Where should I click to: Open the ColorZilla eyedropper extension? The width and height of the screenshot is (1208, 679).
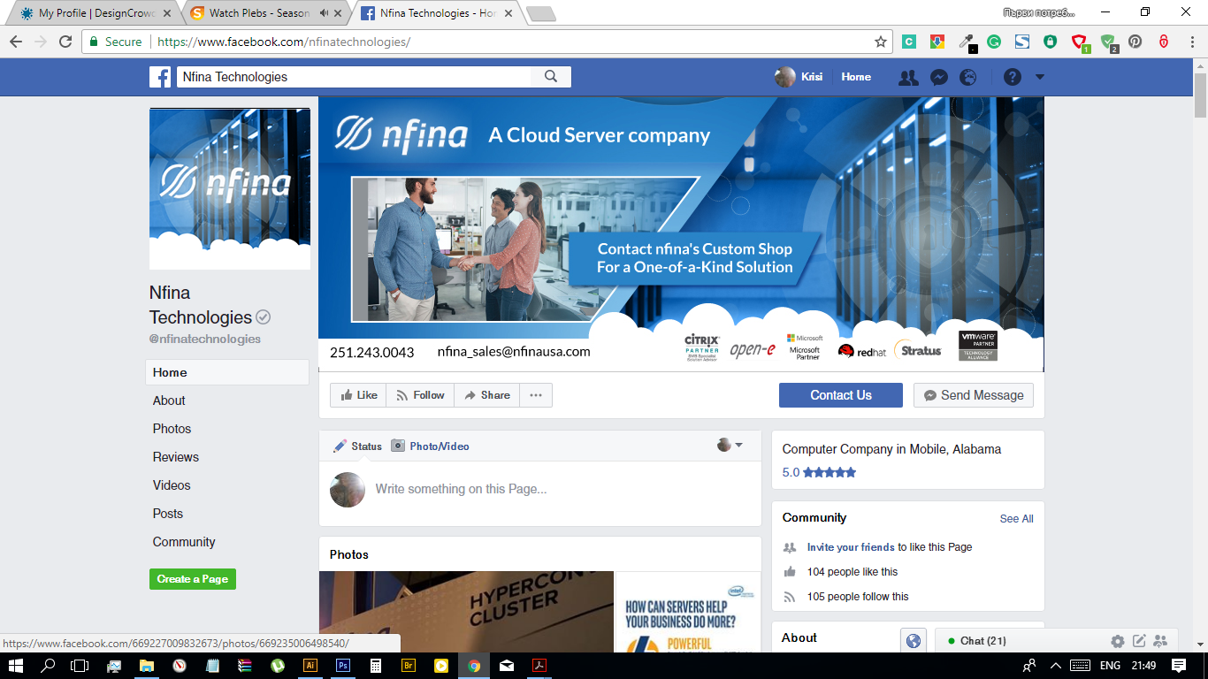(x=966, y=42)
